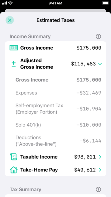Expand Take-Home Pay details chevron
This screenshot has height=197, width=111.
click(100, 170)
